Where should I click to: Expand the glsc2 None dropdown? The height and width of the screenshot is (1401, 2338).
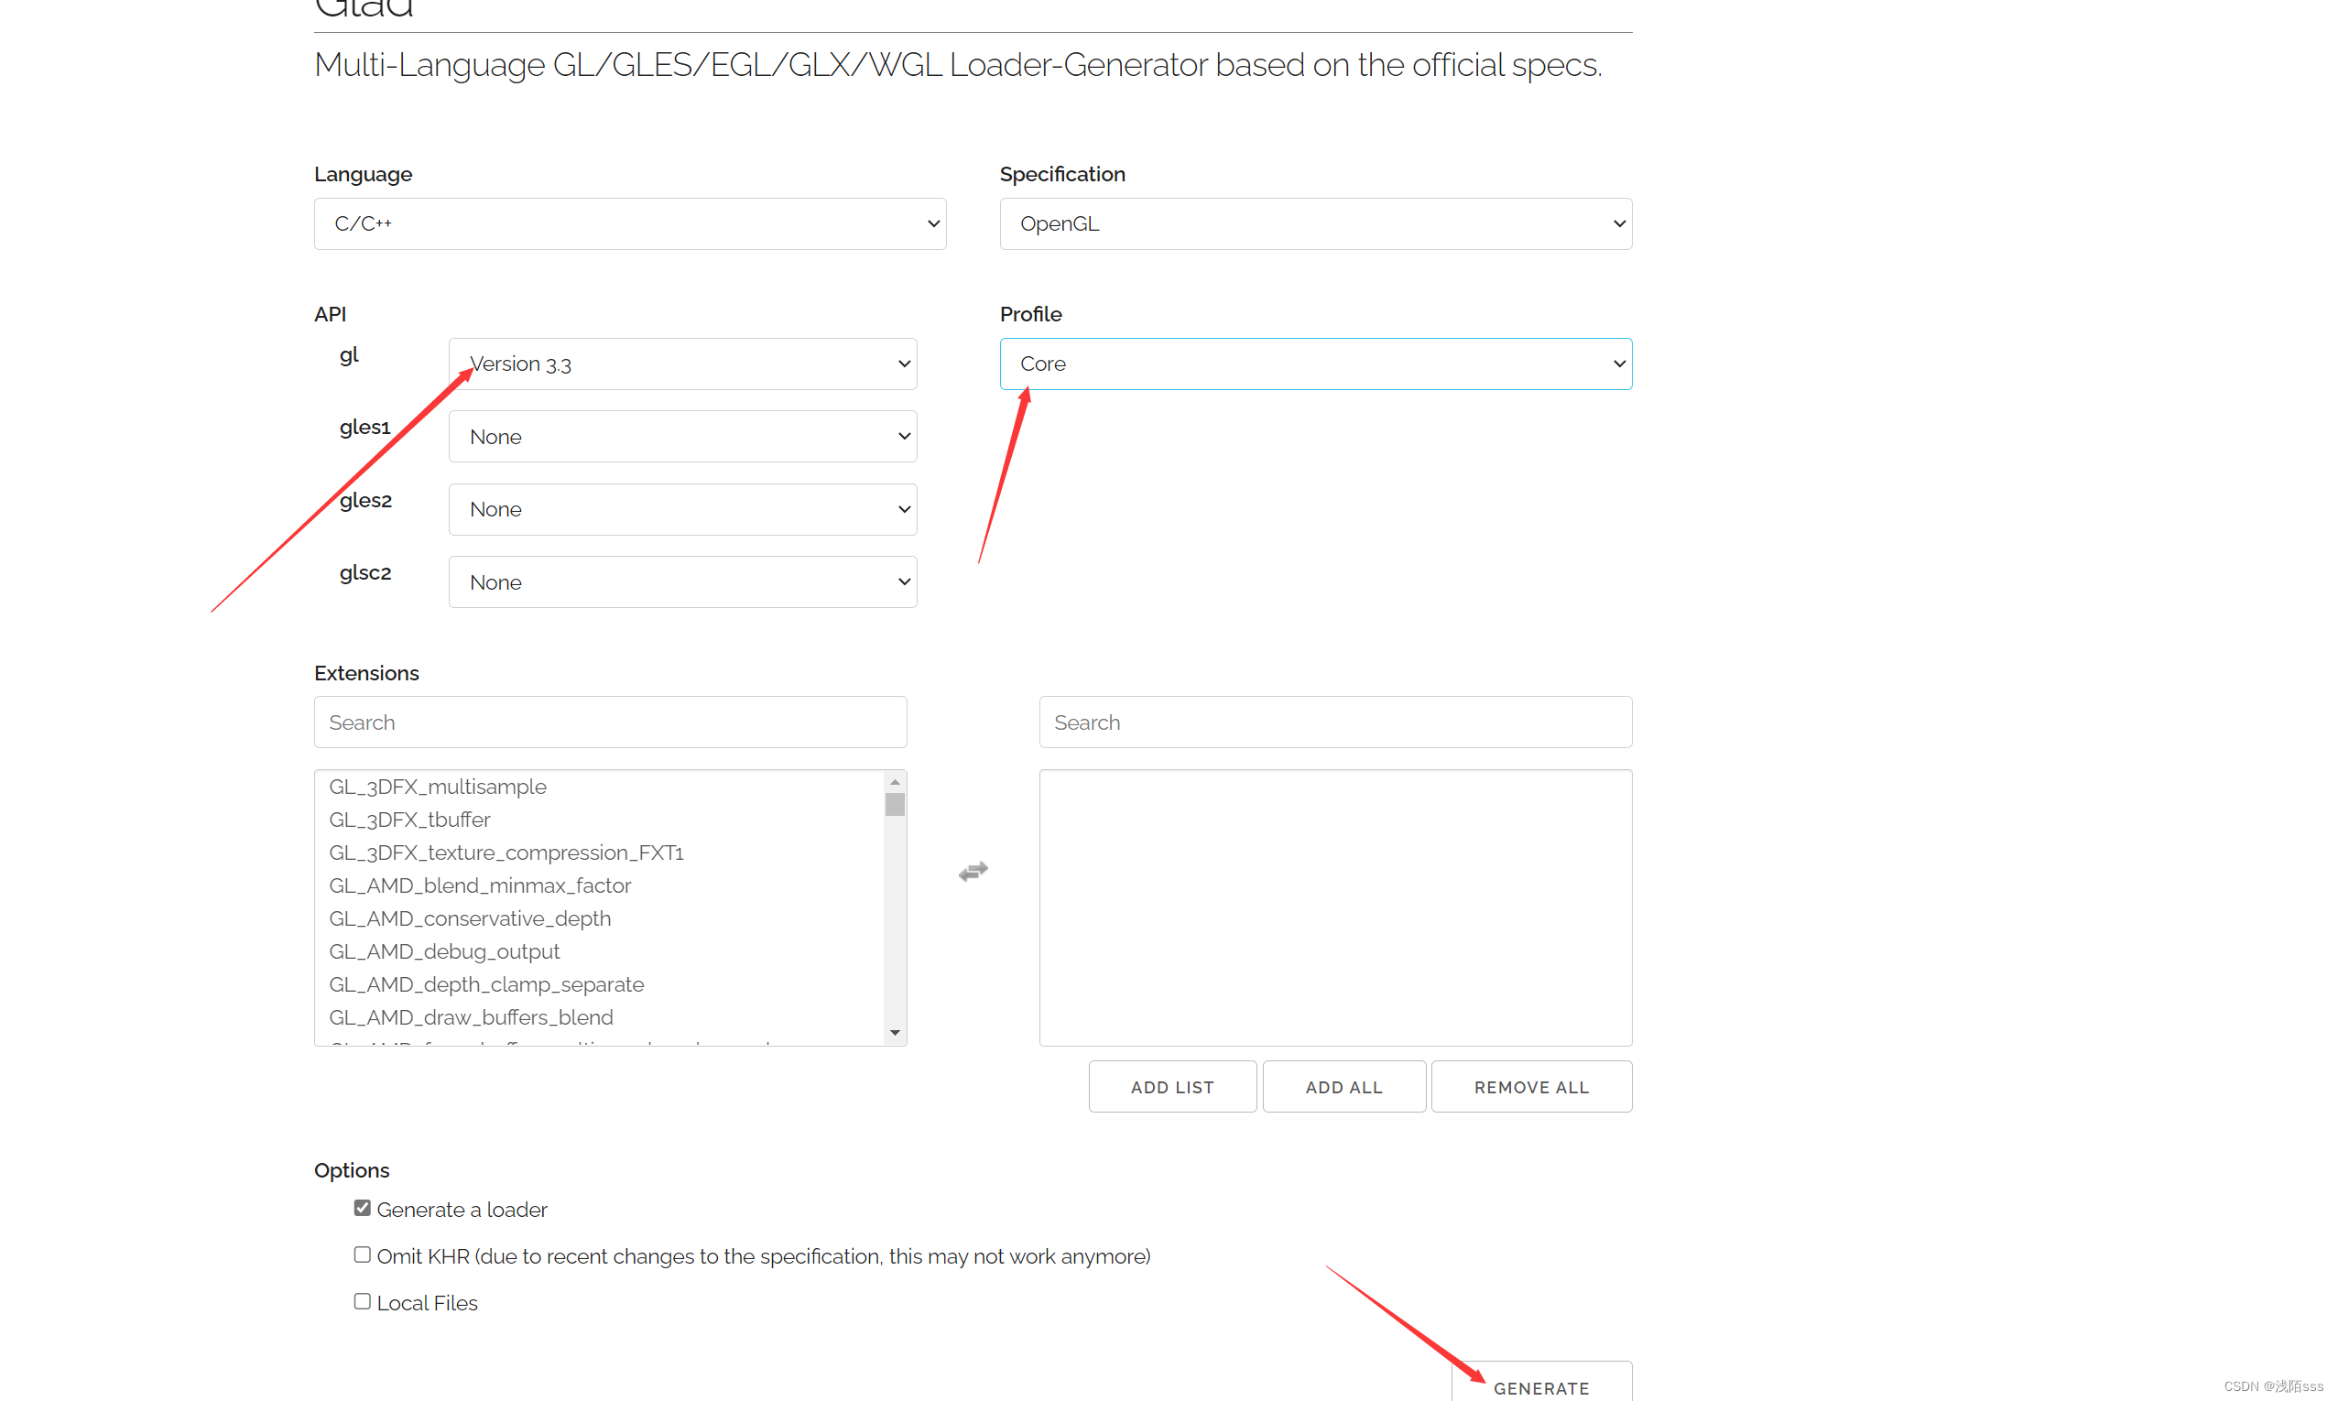coord(682,581)
